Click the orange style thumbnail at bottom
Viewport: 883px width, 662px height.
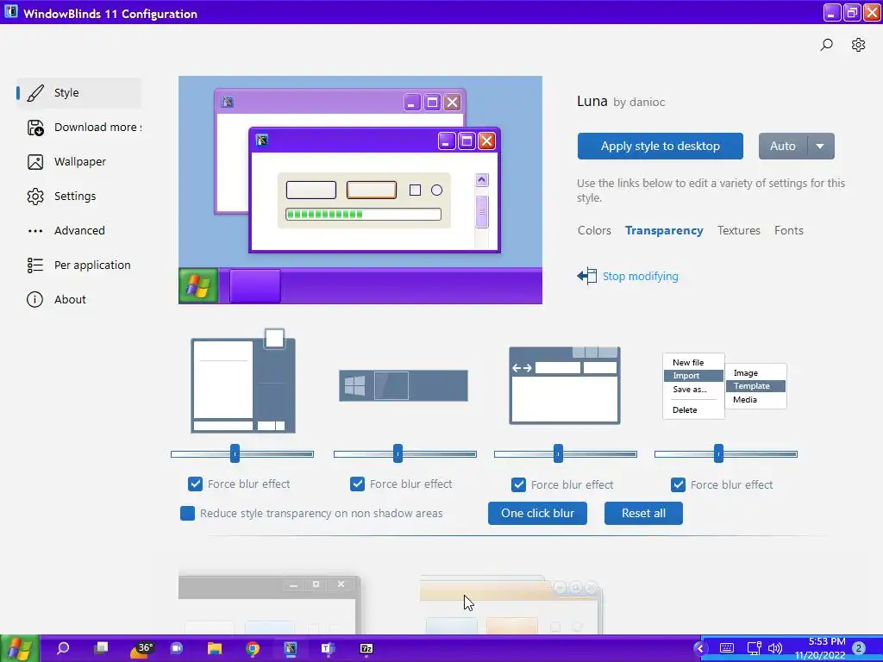(x=511, y=606)
